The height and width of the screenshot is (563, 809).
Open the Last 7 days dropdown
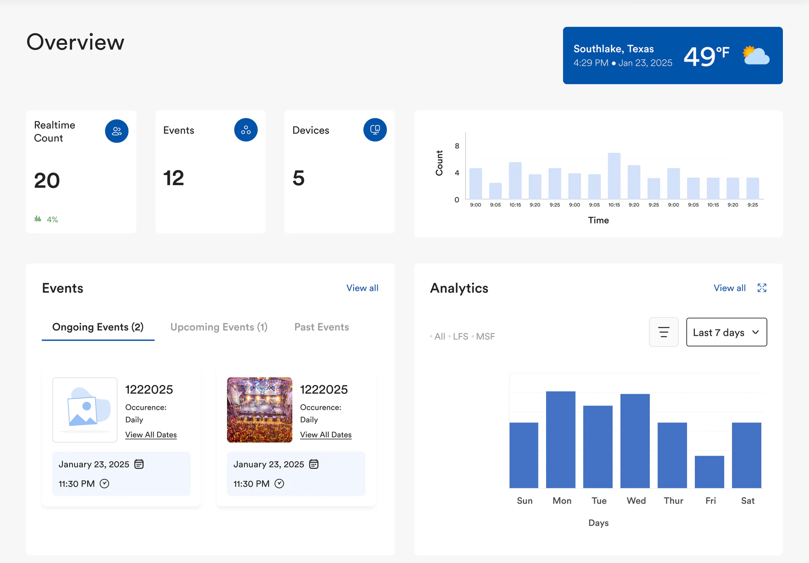tap(726, 332)
